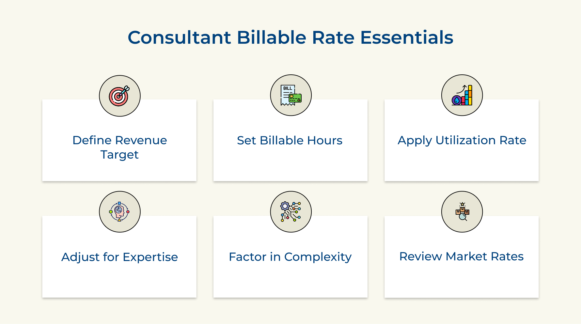Click the Factor in Complexity label
Image resolution: width=581 pixels, height=324 pixels.
pos(290,257)
